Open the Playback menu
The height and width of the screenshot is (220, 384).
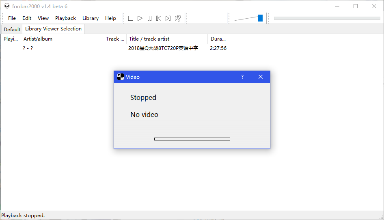tap(65, 18)
